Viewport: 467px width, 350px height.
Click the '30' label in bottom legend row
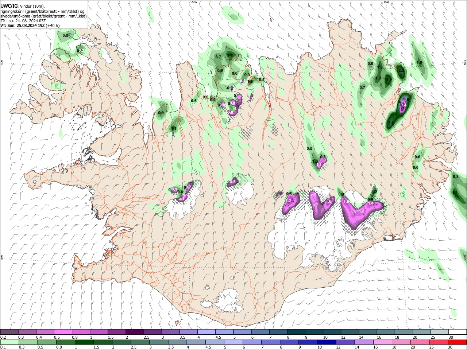[x=451, y=347]
